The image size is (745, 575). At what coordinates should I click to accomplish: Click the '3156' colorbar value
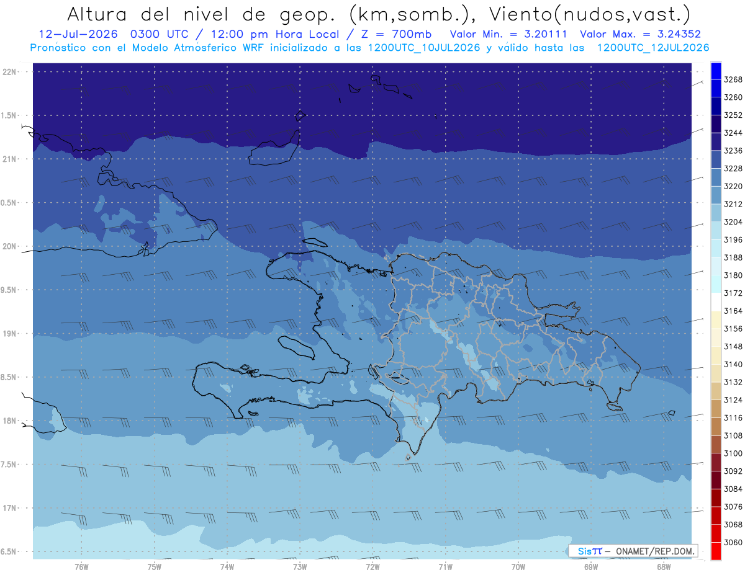(733, 329)
